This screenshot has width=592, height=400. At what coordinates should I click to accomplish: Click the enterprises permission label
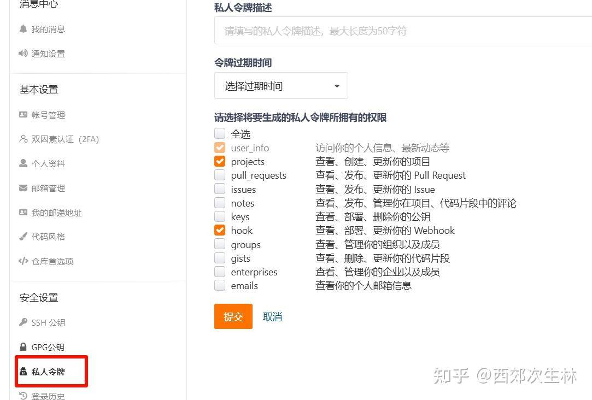click(254, 272)
